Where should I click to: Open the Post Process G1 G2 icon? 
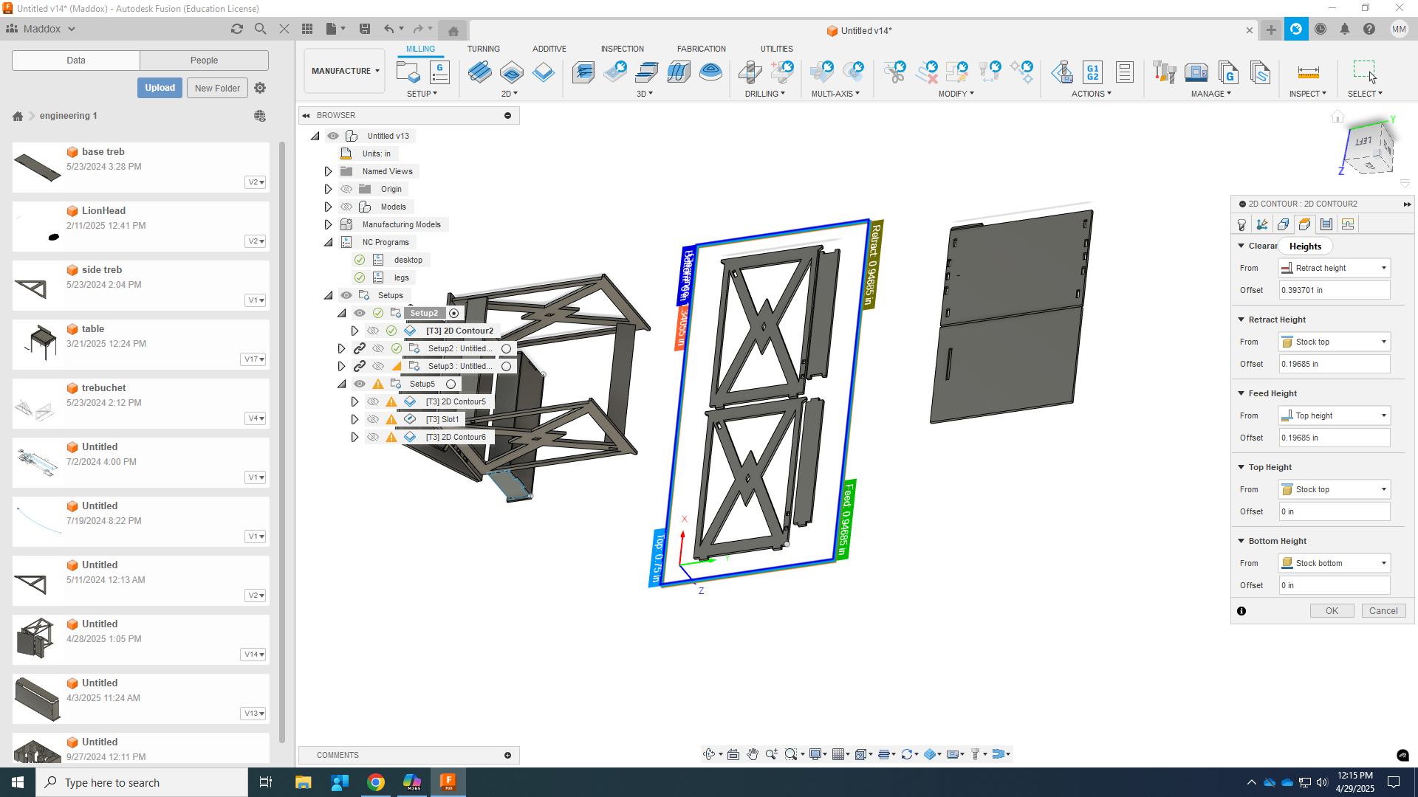pos(1093,72)
